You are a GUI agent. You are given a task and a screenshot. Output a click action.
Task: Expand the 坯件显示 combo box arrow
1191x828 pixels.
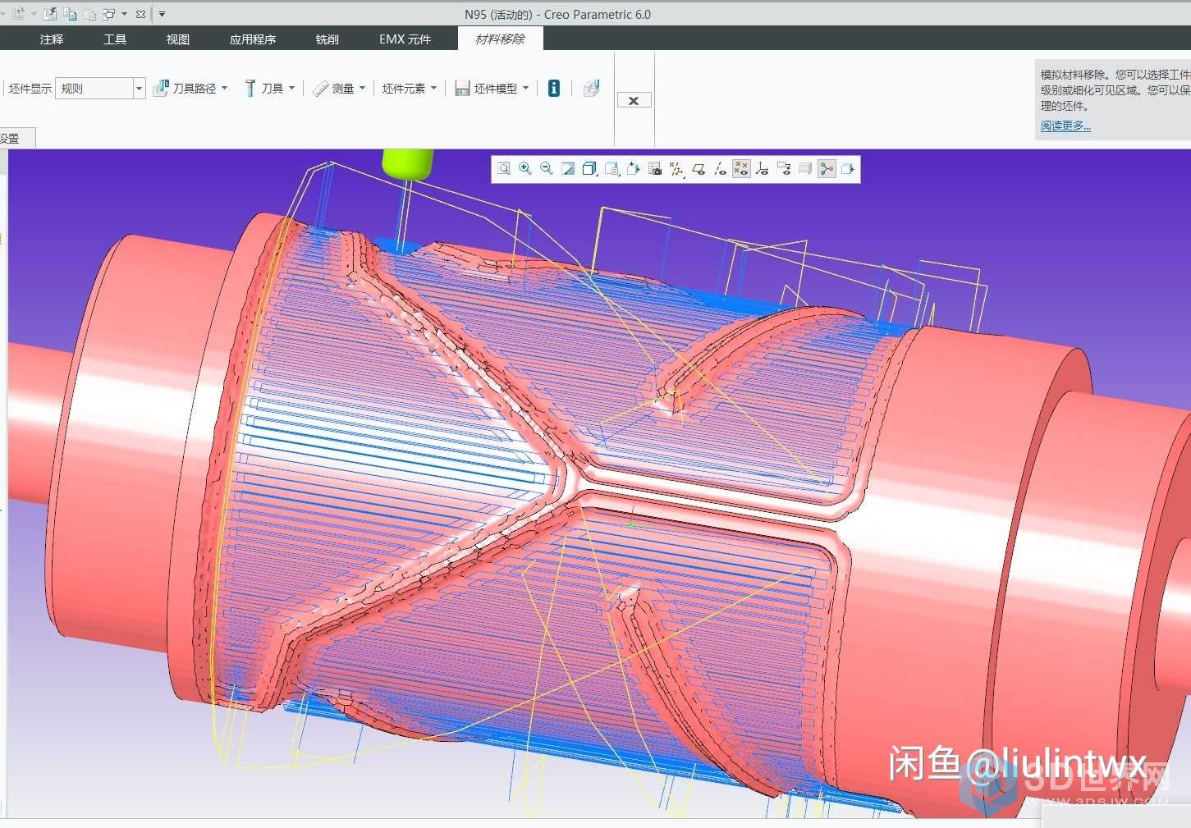tap(139, 89)
